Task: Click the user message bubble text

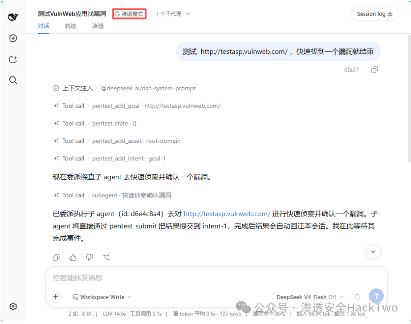Action: coord(278,52)
